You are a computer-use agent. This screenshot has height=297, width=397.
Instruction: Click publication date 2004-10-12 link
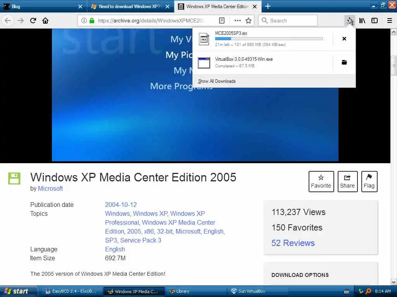(121, 205)
